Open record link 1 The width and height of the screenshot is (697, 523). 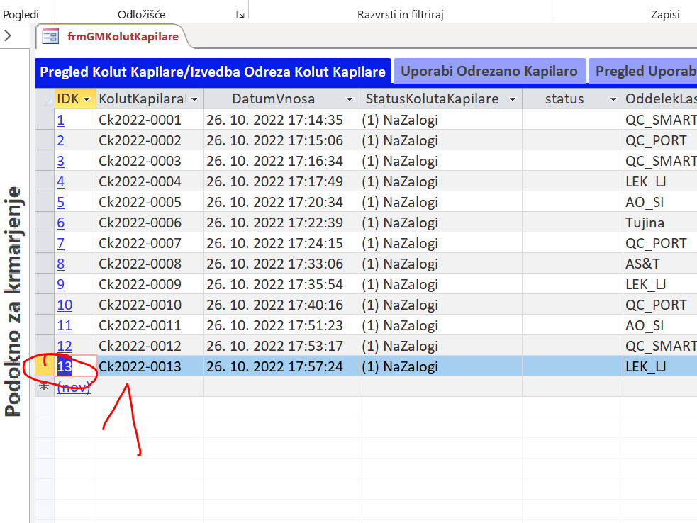[x=60, y=120]
